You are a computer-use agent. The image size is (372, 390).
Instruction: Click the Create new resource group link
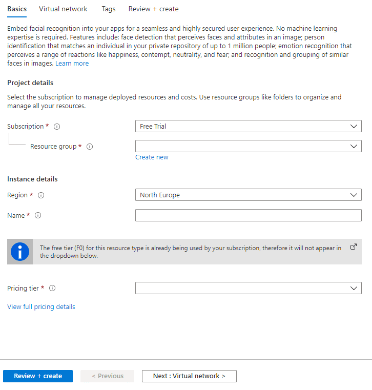(x=152, y=157)
